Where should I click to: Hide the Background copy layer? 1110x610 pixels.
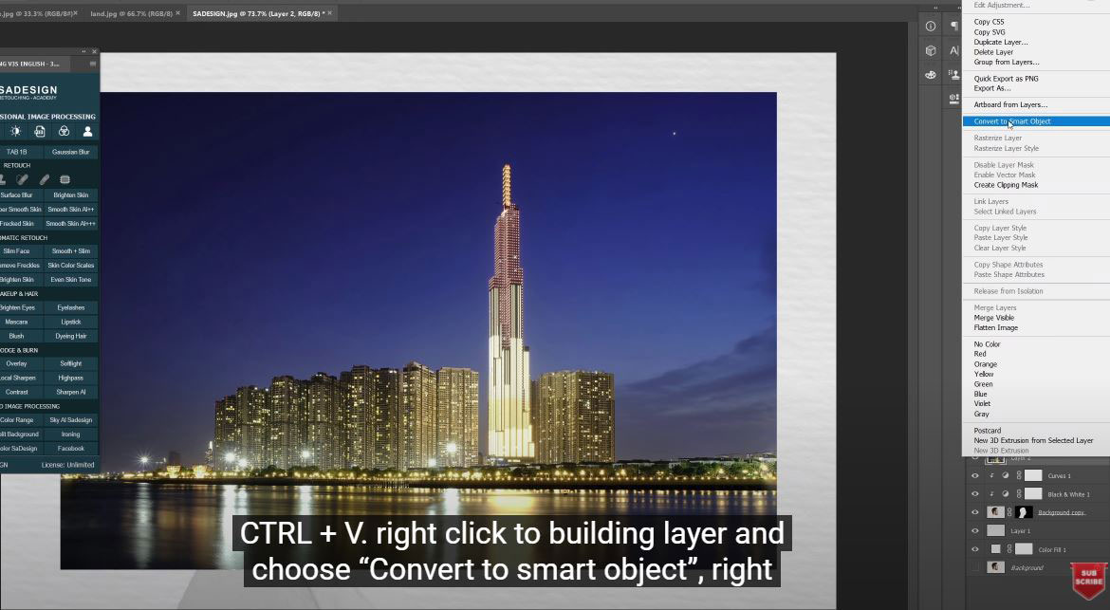(974, 512)
